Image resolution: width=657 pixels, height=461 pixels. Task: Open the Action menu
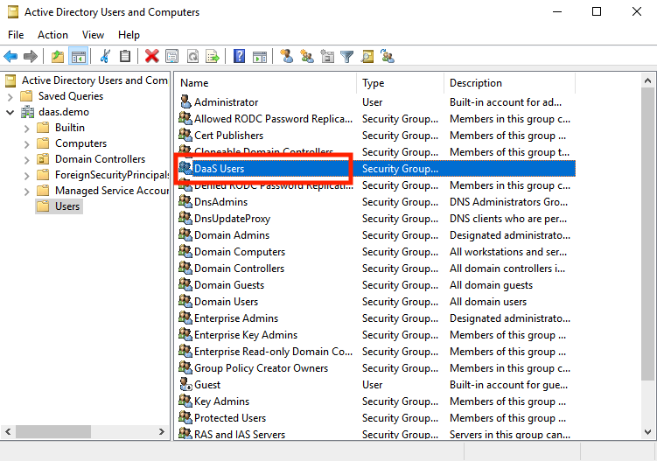[x=52, y=35]
